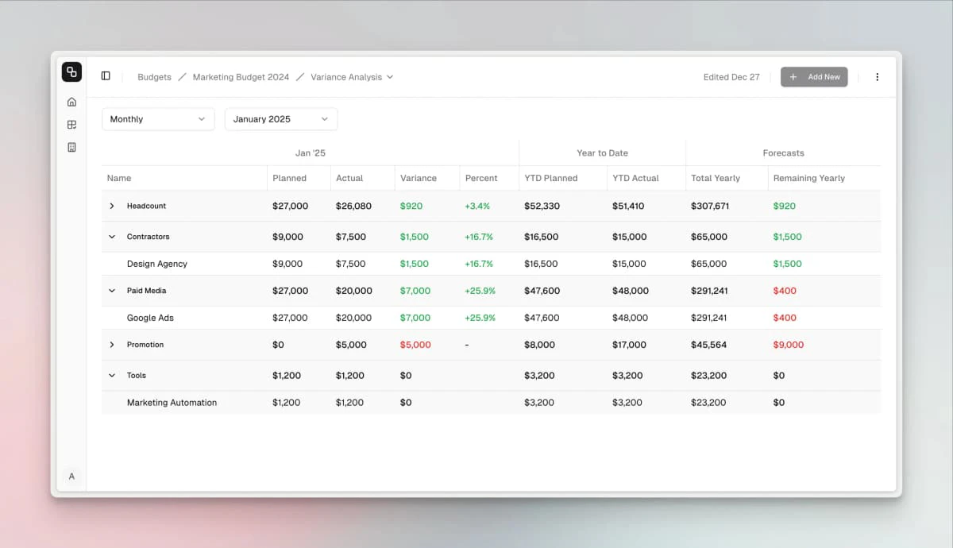The height and width of the screenshot is (548, 953).
Task: Navigate to Marketing Budget 2024 breadcrumb
Action: (x=241, y=77)
